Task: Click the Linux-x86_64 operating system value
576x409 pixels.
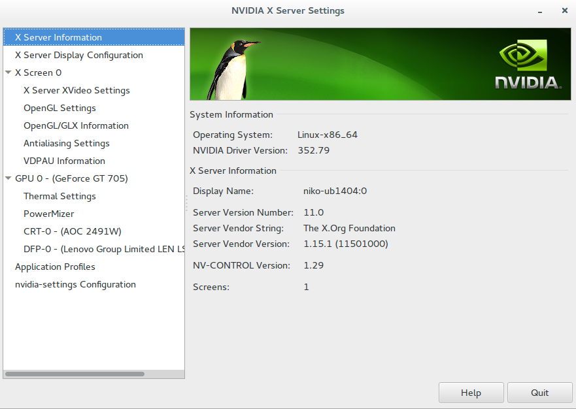Action: [328, 135]
